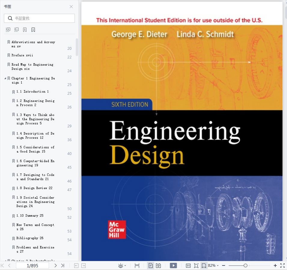This screenshot has width=287, height=270.
Task: Go back to the previous view
Action: pos(76,266)
